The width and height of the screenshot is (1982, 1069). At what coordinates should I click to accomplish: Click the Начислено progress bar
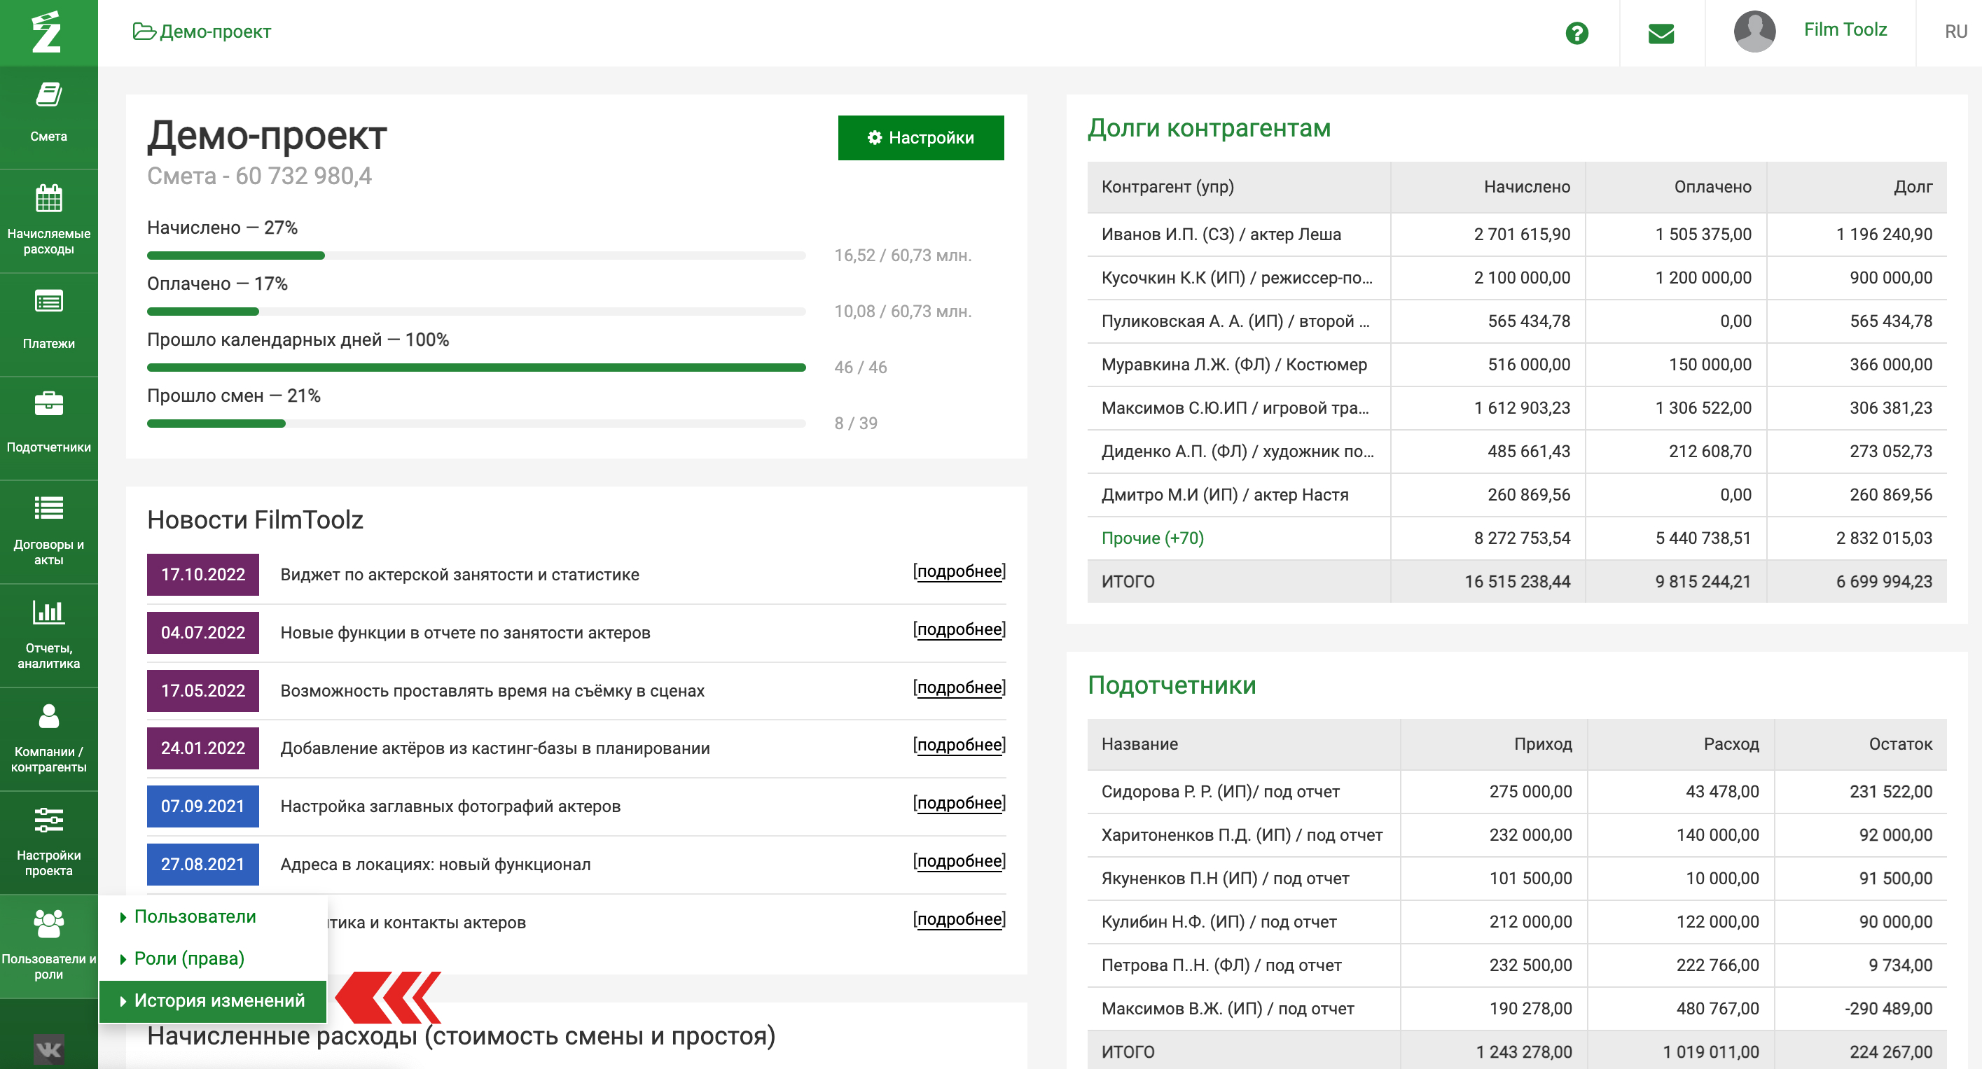(476, 256)
